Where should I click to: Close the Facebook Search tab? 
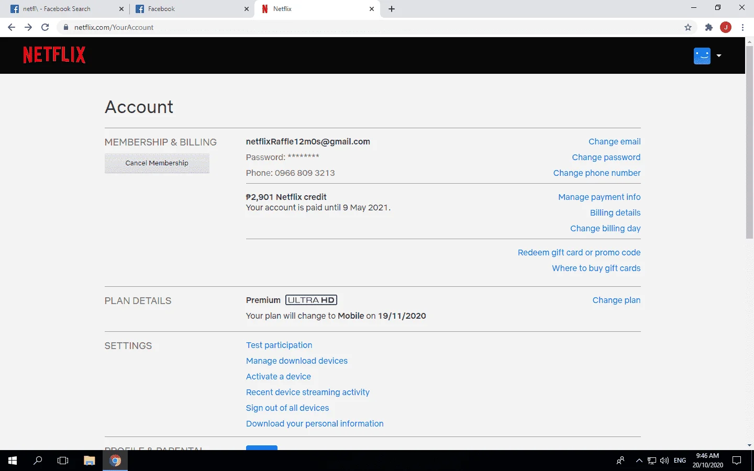click(121, 9)
